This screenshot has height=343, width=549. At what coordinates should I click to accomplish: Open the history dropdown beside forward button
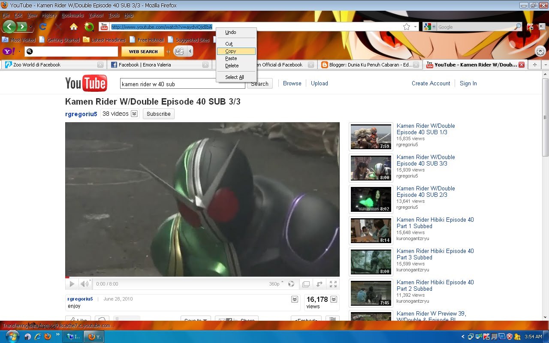(x=30, y=27)
